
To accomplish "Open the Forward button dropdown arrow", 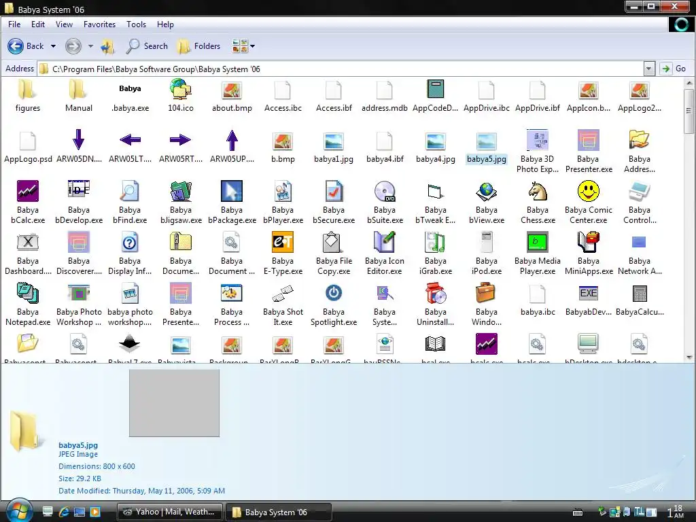I will (x=90, y=46).
